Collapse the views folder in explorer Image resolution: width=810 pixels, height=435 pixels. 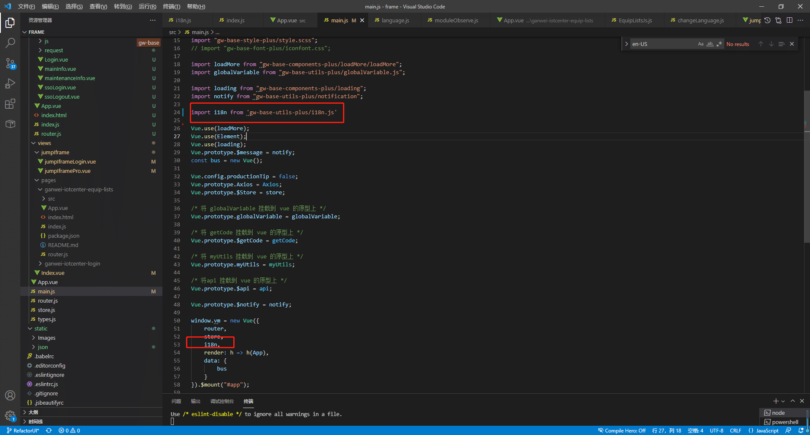pos(44,143)
